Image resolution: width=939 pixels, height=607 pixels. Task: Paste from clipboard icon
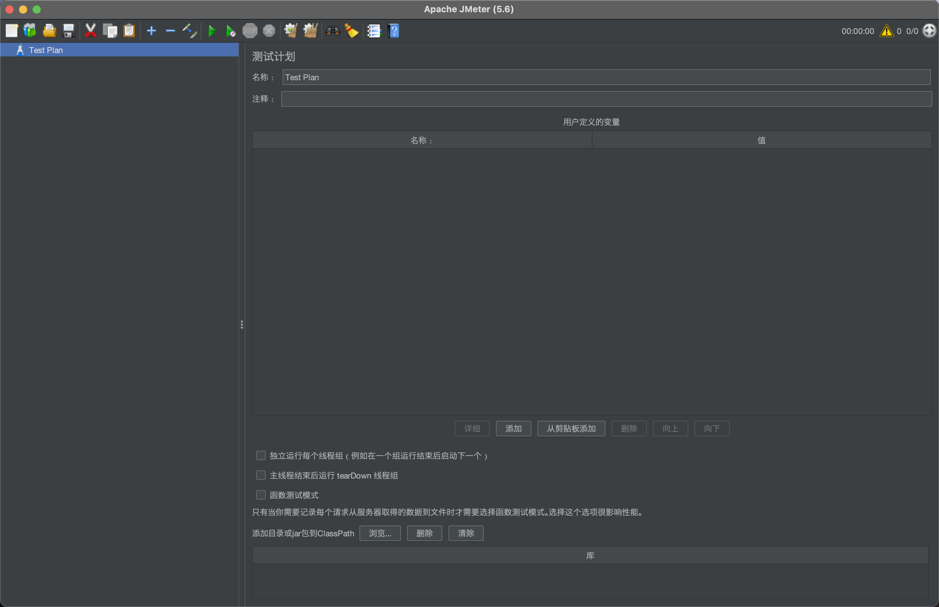pos(129,31)
